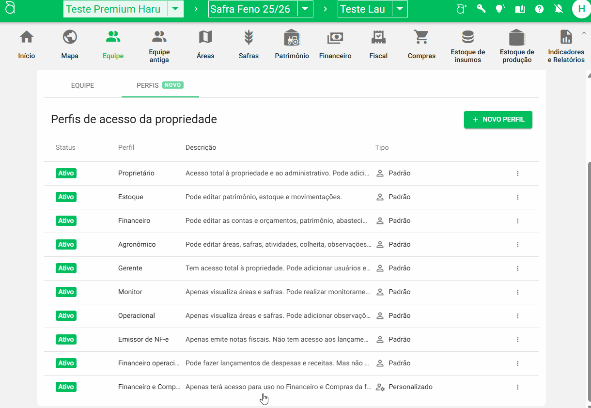Open the Safra Feno 25/26 selector
The height and width of the screenshot is (408, 591).
click(x=305, y=8)
